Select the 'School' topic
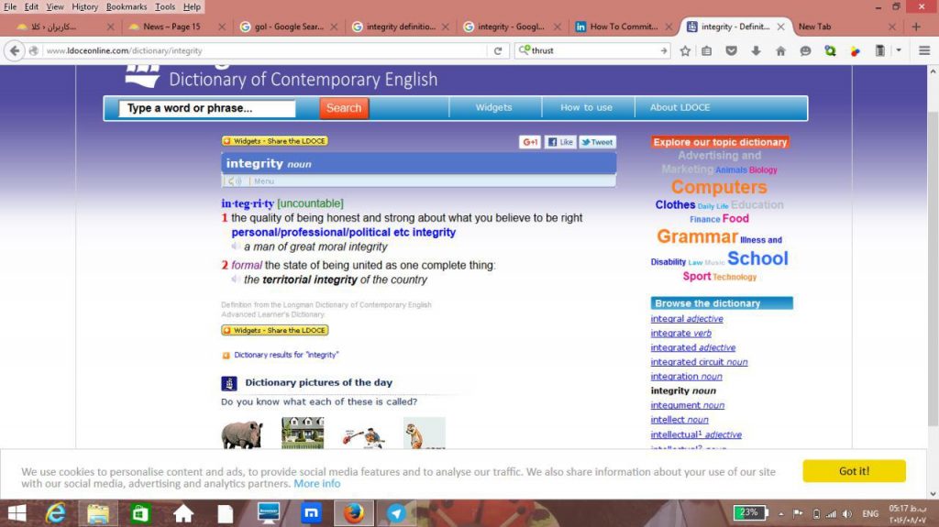The image size is (939, 527). pos(757,258)
